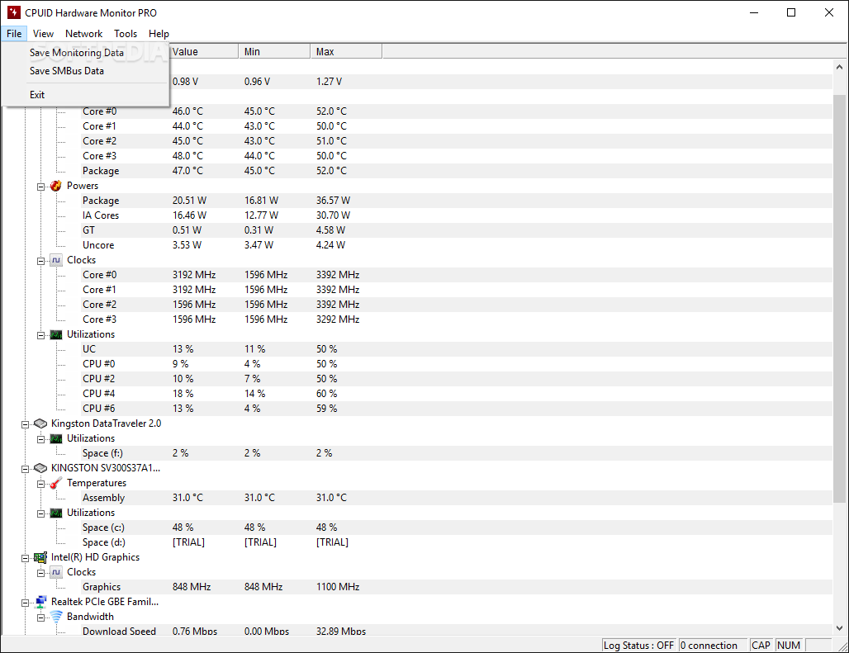
Task: Collapse the Powers node
Action: click(x=40, y=187)
